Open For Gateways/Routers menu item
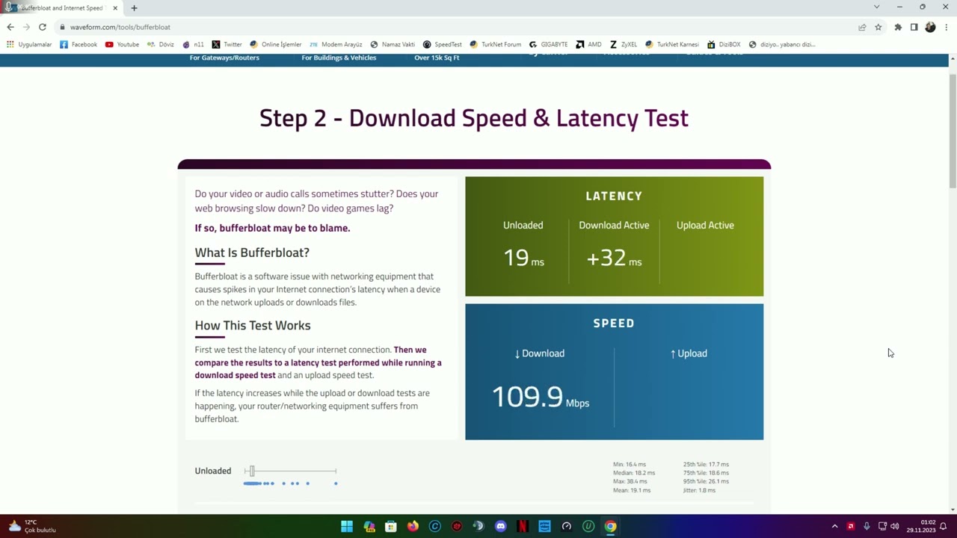Viewport: 957px width, 538px height. [x=224, y=58]
